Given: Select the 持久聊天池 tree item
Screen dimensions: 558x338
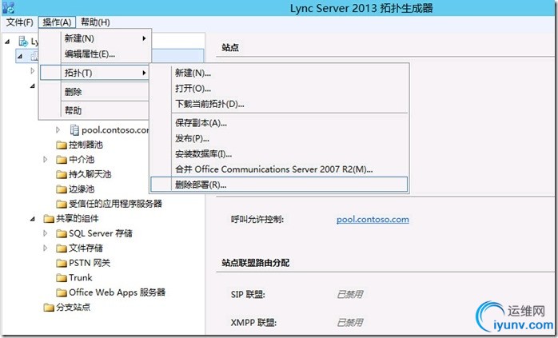Looking at the screenshot, I should [x=90, y=174].
